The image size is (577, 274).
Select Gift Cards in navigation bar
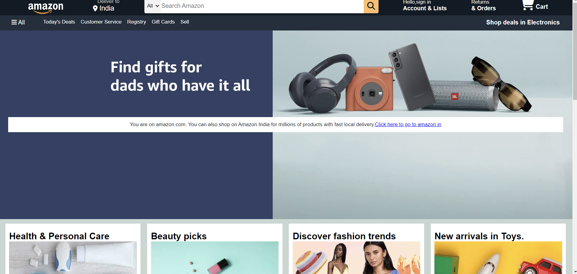163,22
